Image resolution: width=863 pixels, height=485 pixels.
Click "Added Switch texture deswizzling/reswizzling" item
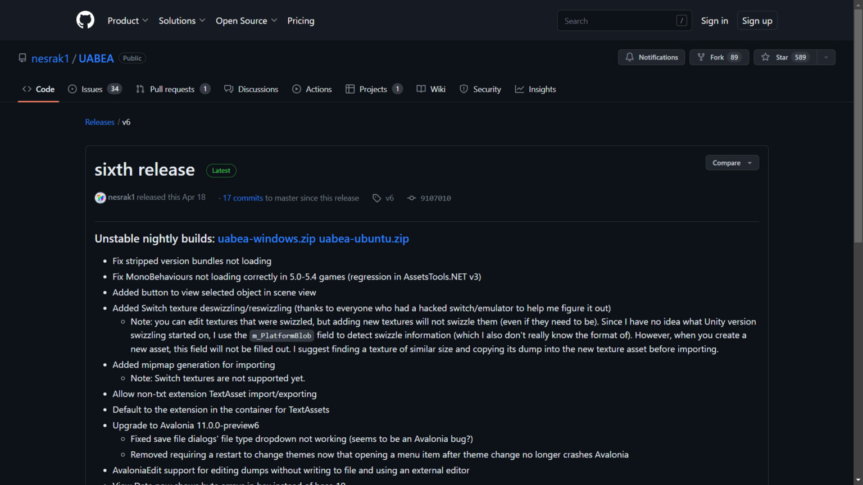(x=362, y=308)
